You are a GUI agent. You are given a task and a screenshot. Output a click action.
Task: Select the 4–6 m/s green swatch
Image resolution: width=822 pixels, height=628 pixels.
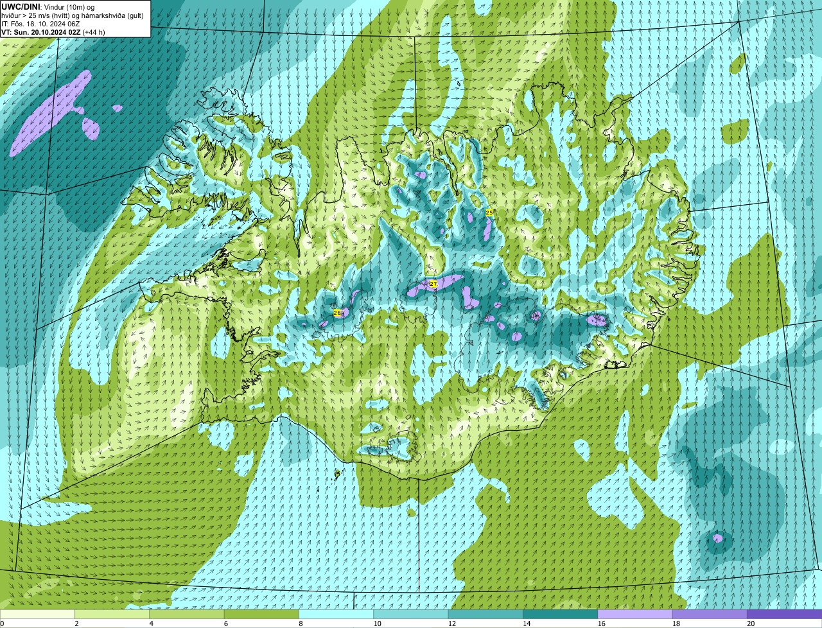pyautogui.click(x=187, y=614)
